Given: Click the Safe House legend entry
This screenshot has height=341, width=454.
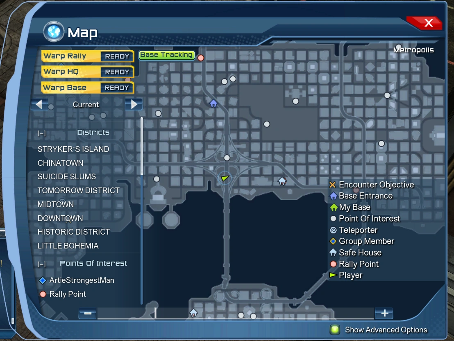Looking at the screenshot, I should pos(356,253).
